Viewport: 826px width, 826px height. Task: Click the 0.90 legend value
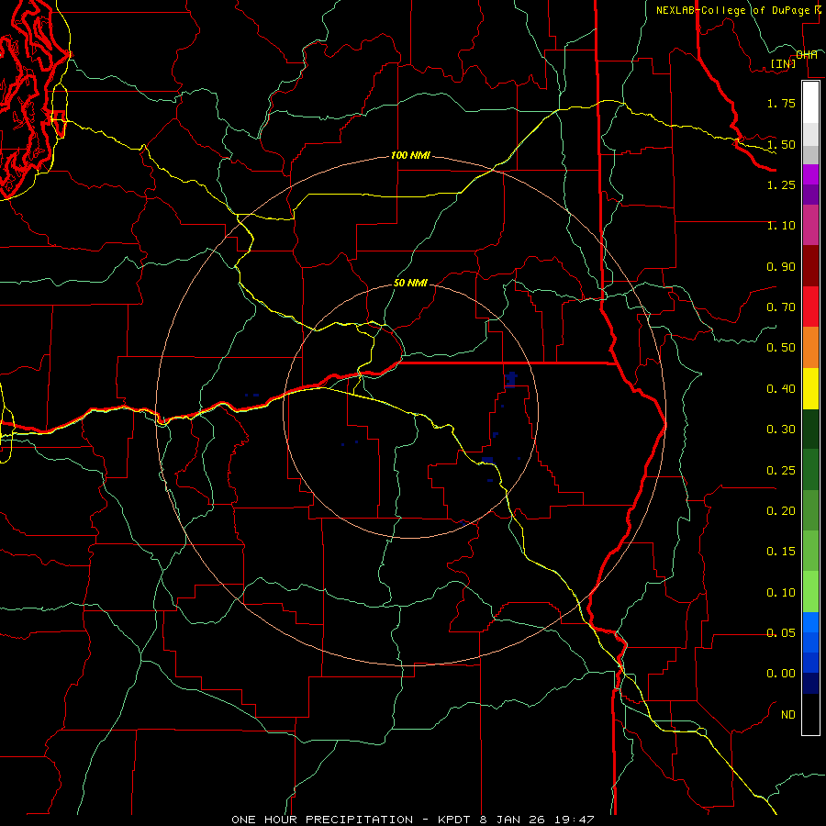[x=781, y=266]
